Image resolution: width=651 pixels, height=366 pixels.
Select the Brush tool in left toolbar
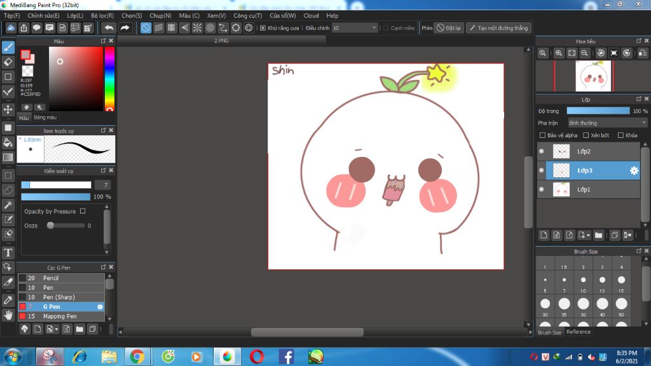8,47
